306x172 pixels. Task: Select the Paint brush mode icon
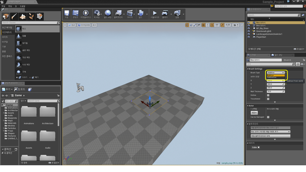pos(14,17)
